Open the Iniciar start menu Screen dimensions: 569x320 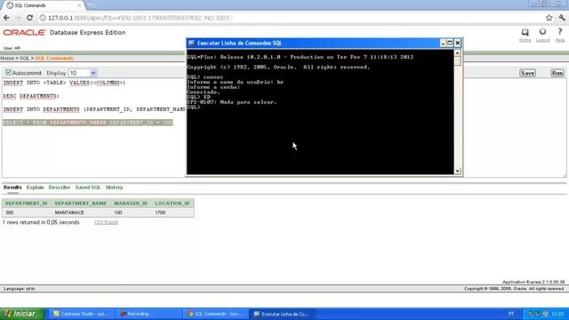pyautogui.click(x=22, y=314)
